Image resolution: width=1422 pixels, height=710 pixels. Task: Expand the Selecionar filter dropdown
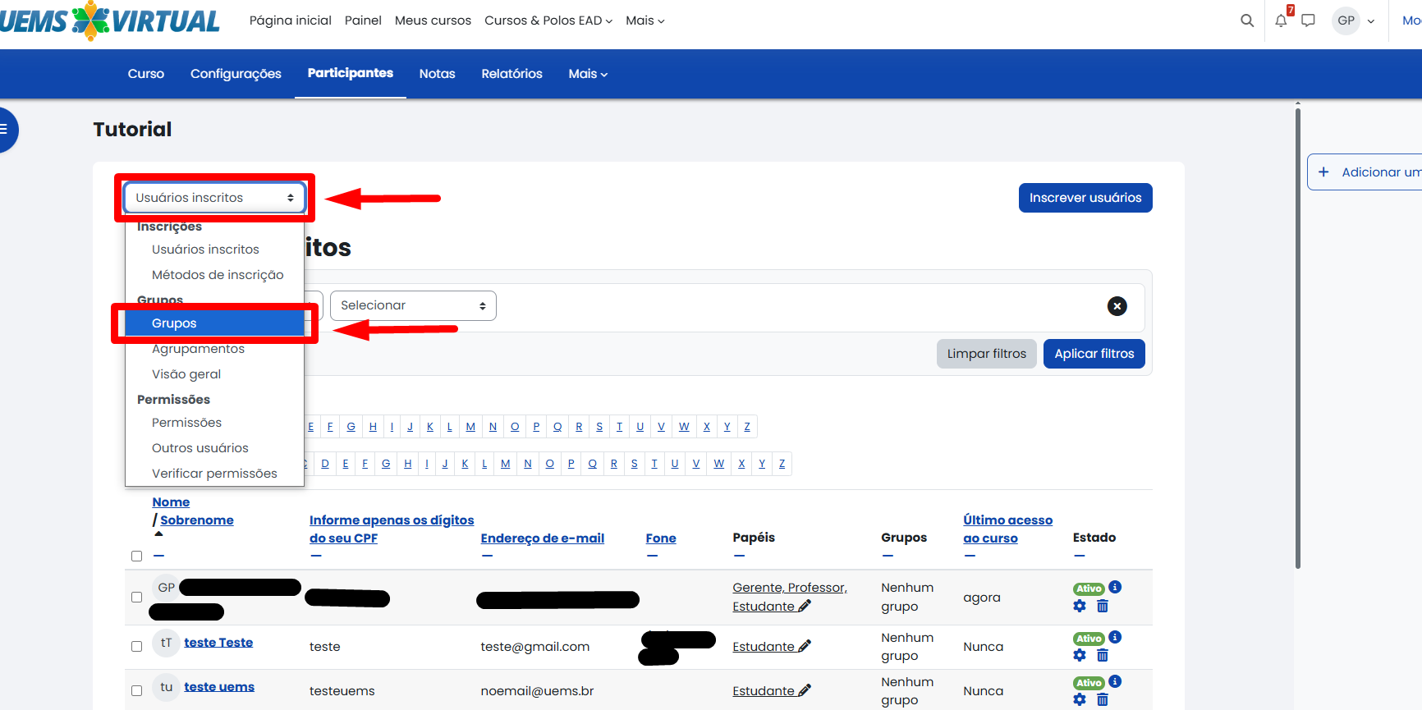point(413,305)
